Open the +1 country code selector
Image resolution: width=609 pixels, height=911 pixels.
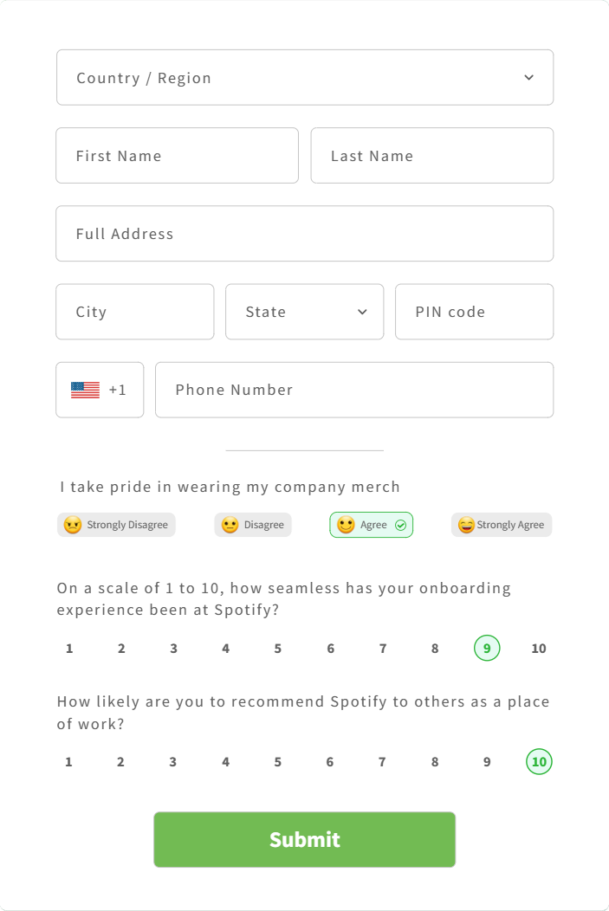coord(100,390)
